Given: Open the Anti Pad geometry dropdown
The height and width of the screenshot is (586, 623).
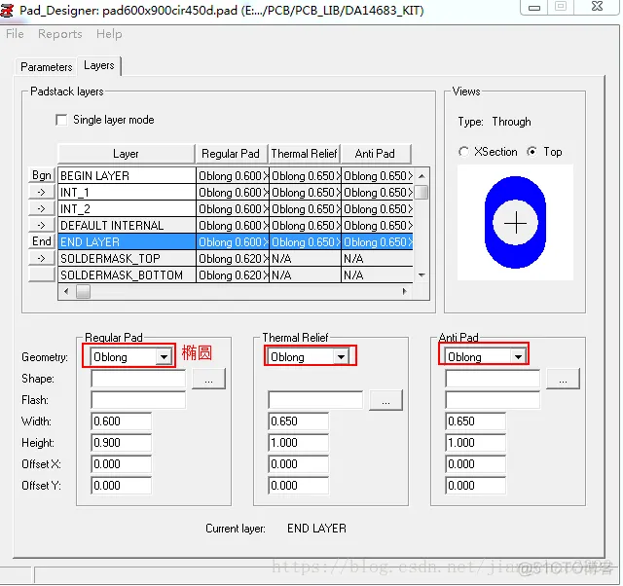Looking at the screenshot, I should click(x=519, y=357).
